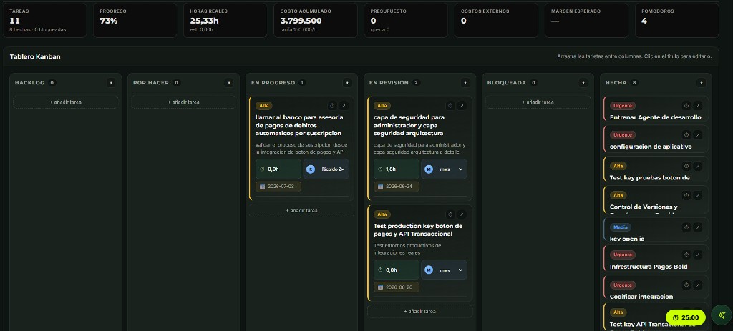Click the sparkle AI assistant floating icon
This screenshot has width=733, height=331.
point(722,315)
